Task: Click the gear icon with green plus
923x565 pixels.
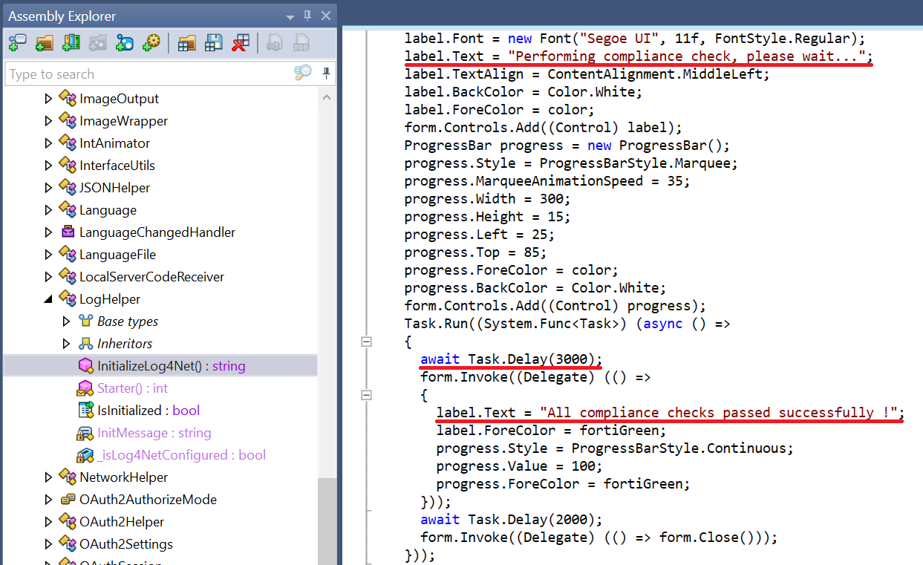Action: (151, 43)
